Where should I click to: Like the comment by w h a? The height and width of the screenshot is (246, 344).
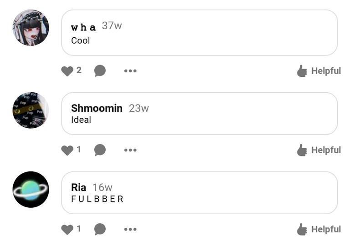[67, 71]
